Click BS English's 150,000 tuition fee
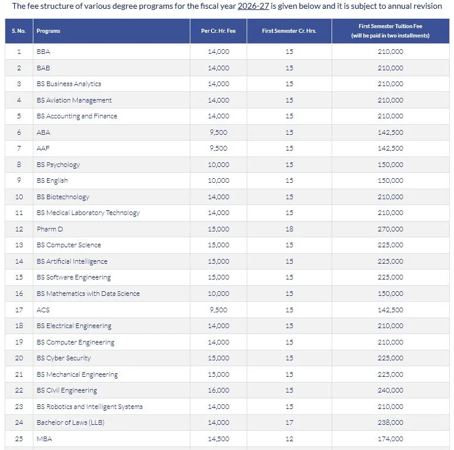Screen dimensions: 454x450 coord(390,180)
